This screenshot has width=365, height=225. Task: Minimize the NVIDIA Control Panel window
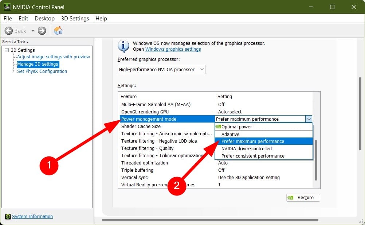311,7
